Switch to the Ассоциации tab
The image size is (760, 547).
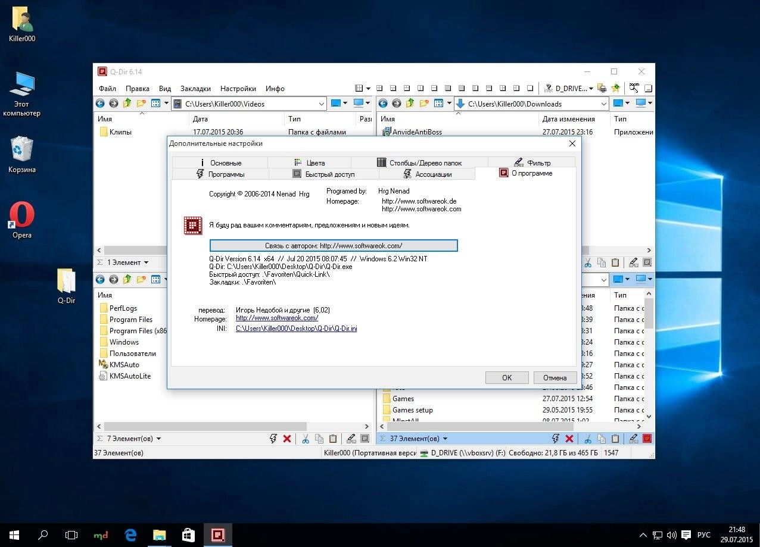(427, 174)
